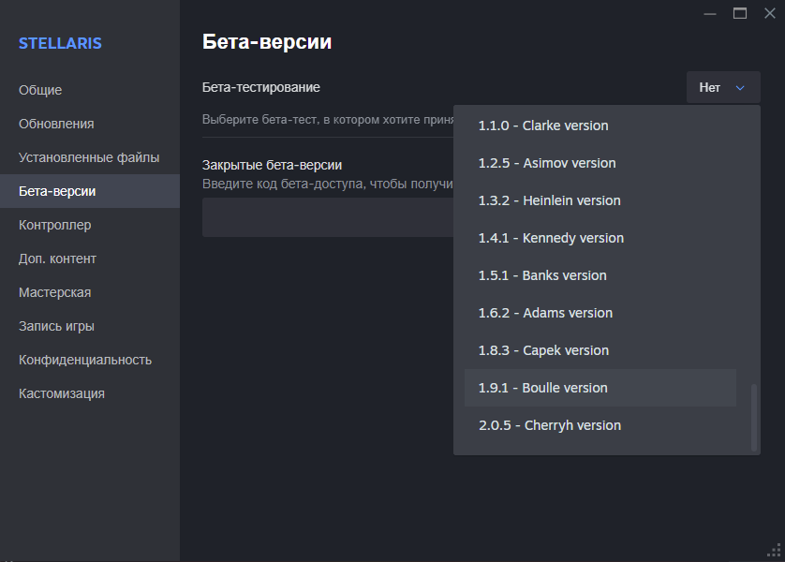Open Установленные файлы in the sidebar

[x=89, y=157]
